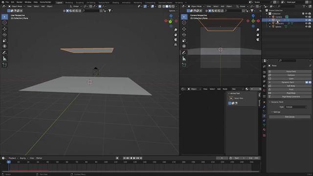Hide Camera in outliner with eye icon
The image size is (313, 176).
point(306,17)
